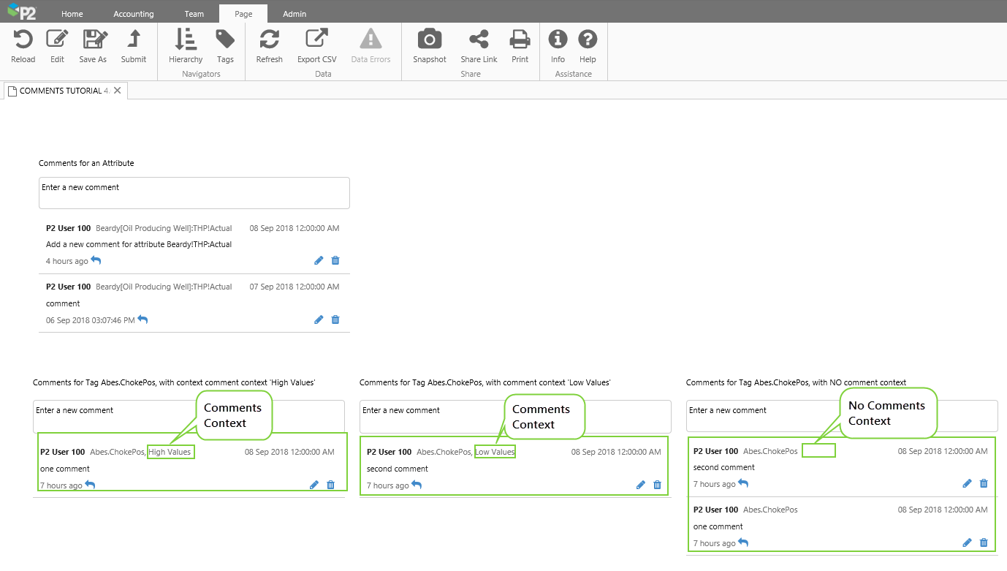This screenshot has height=571, width=1007.
Task: Edit the High Values 'one comment' entry
Action: click(314, 485)
